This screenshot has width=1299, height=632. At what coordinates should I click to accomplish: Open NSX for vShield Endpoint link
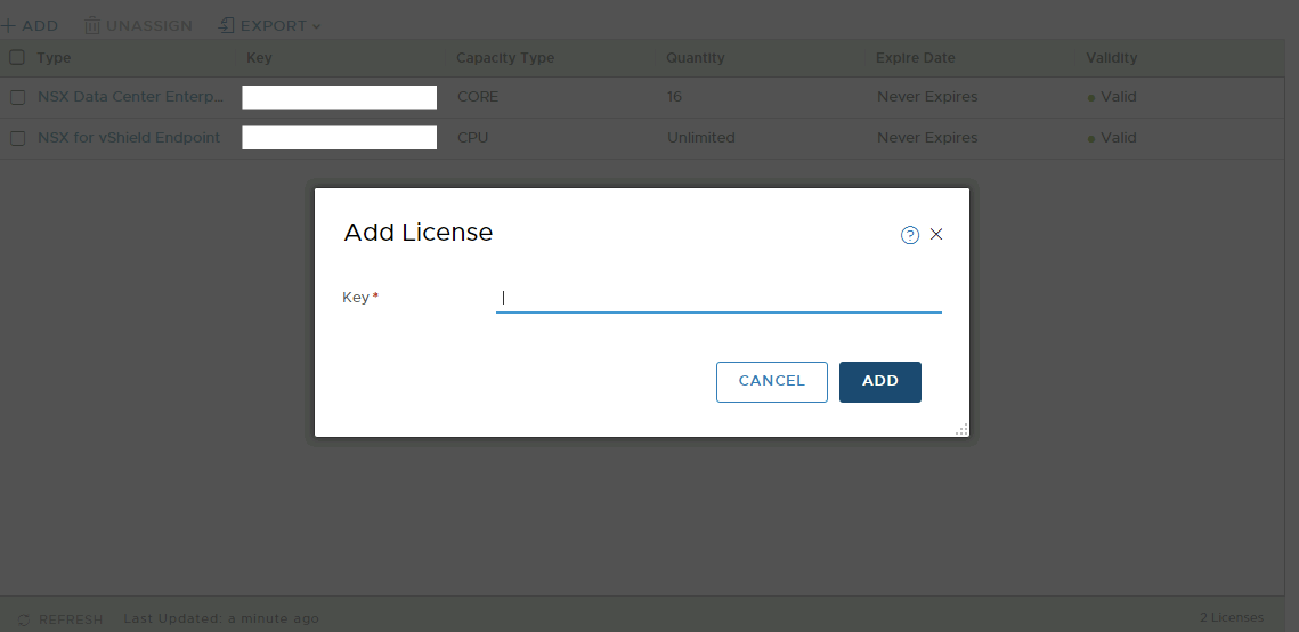(x=128, y=137)
